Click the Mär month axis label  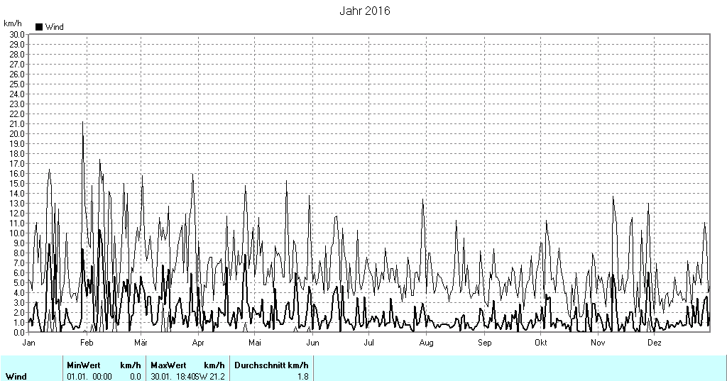tap(140, 343)
